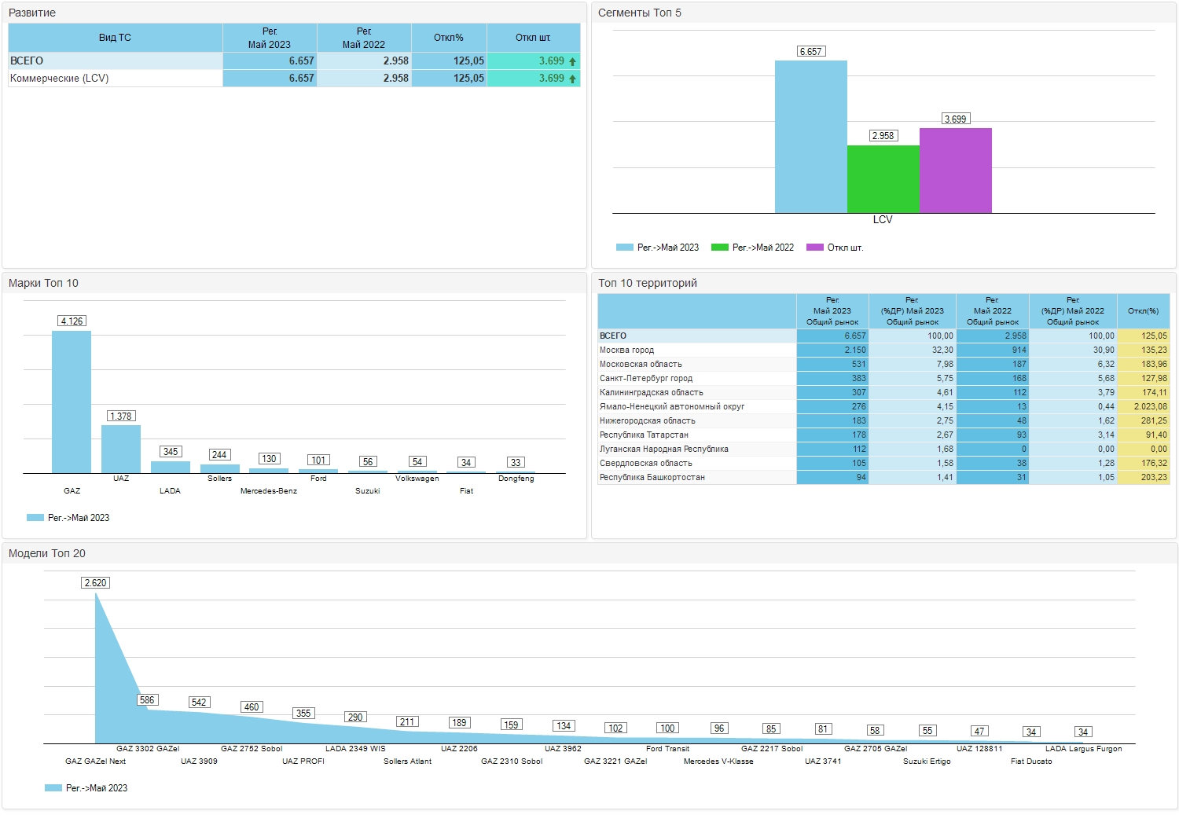Click the green up arrow in Коммерческие (LCV) row
This screenshot has width=1179, height=833.
(572, 79)
